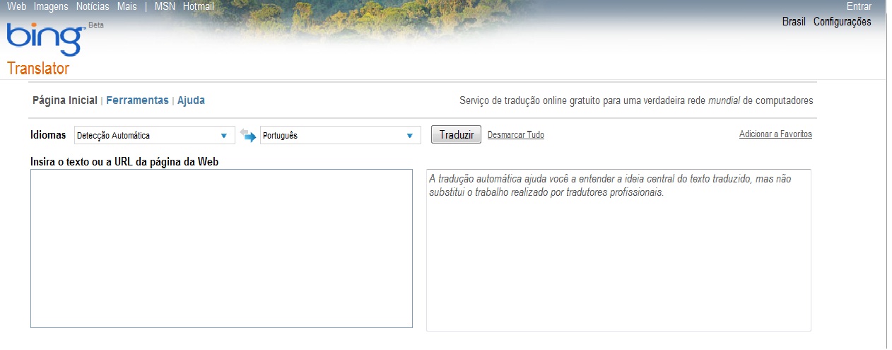The image size is (892, 350).
Task: Open the Mais menu
Action: tap(127, 6)
